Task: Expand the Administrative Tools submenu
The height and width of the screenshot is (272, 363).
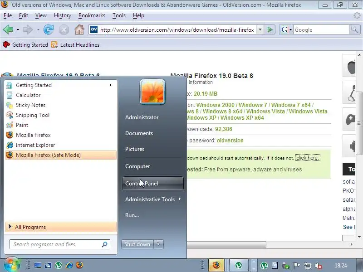Action: pyautogui.click(x=153, y=199)
